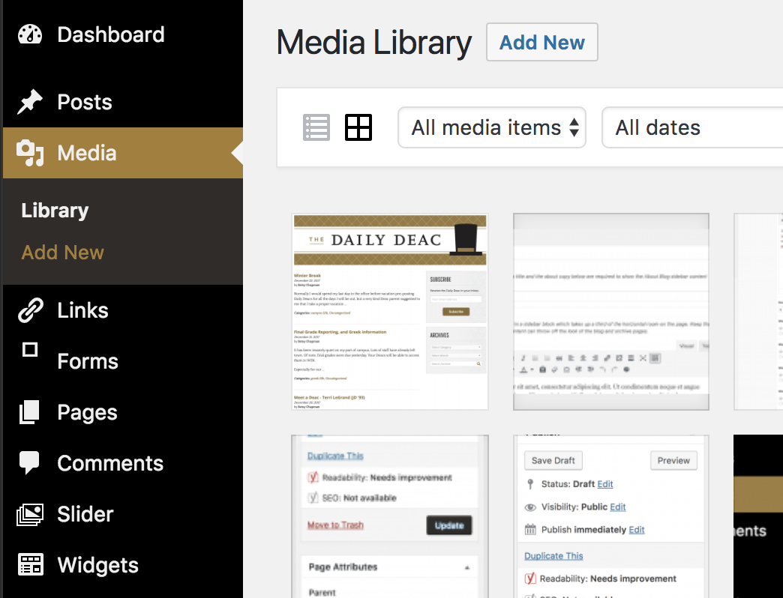Click the Posts pushpin icon
Viewport: 783px width, 598px height.
(30, 102)
